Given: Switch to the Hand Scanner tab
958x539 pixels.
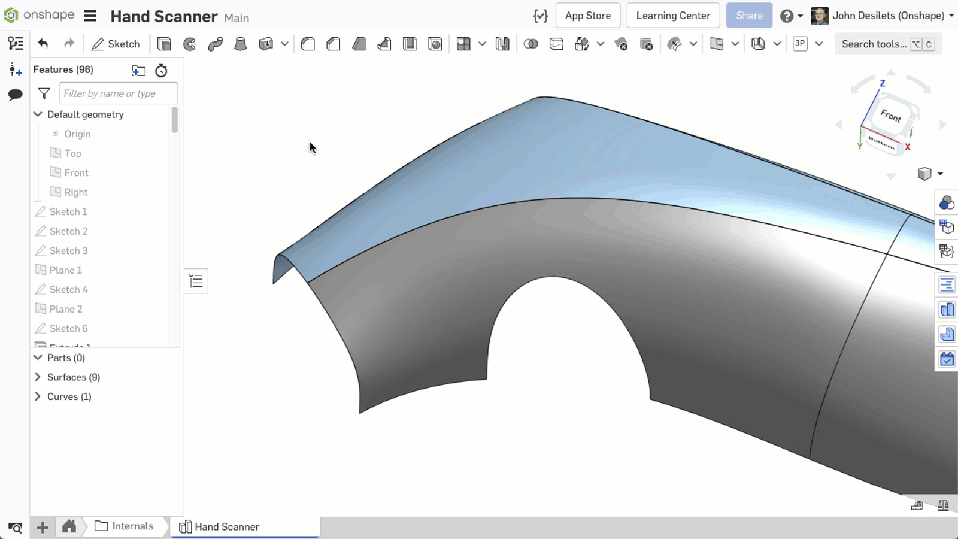Looking at the screenshot, I should [227, 527].
